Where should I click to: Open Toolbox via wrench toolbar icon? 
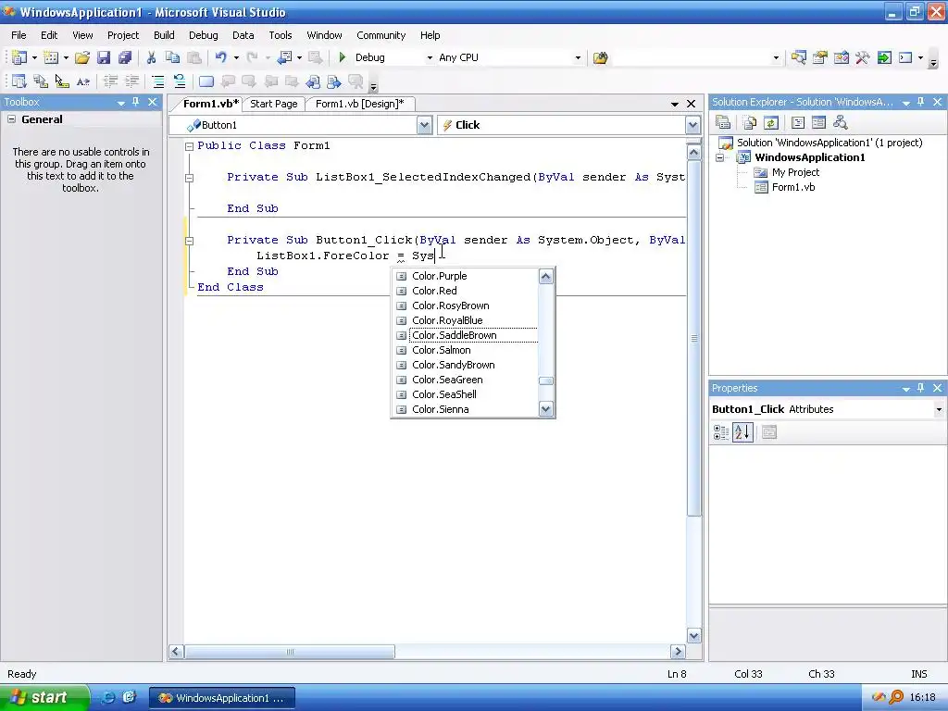tap(862, 57)
